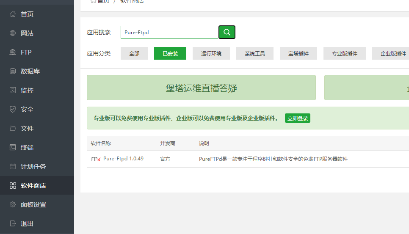Image resolution: width=409 pixels, height=234 pixels.
Task: Click the database icon beside 数据库
Action: point(13,71)
